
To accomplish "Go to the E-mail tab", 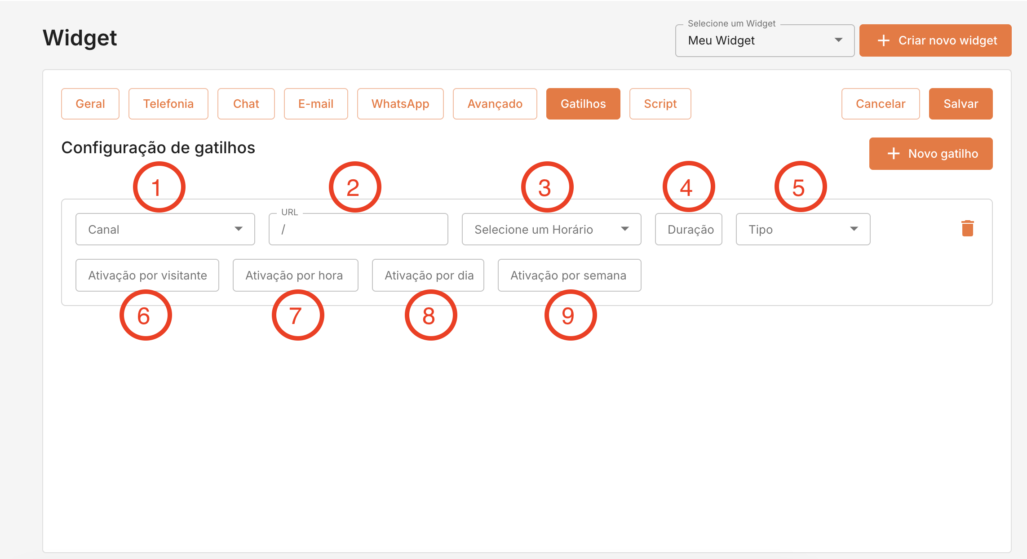I will [316, 104].
